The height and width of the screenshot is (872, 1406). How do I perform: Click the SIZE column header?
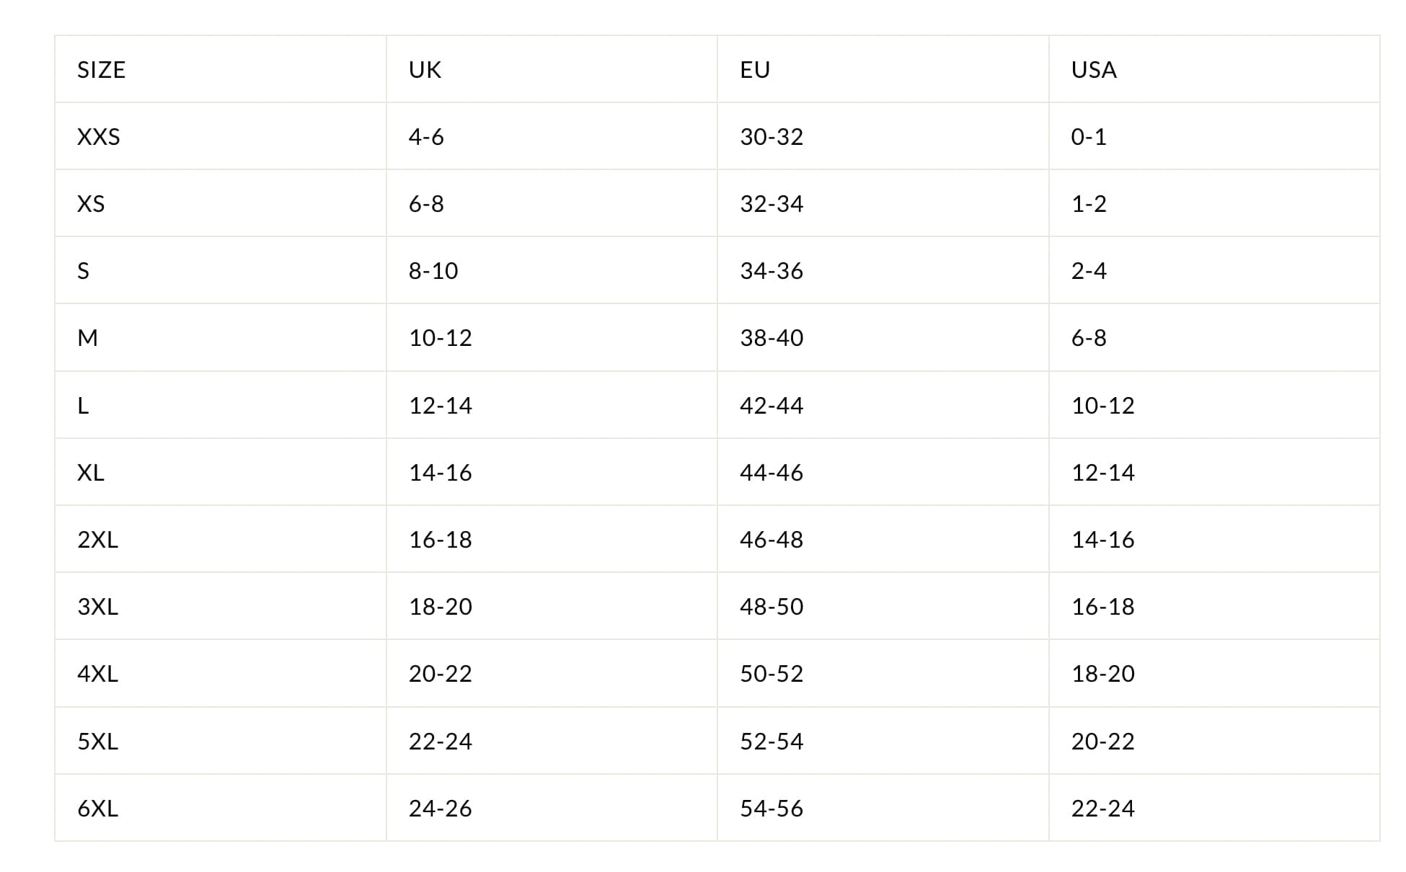coord(102,70)
